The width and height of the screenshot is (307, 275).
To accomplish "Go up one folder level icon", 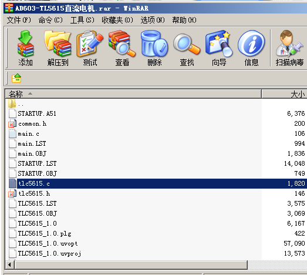I will pos(16,78).
